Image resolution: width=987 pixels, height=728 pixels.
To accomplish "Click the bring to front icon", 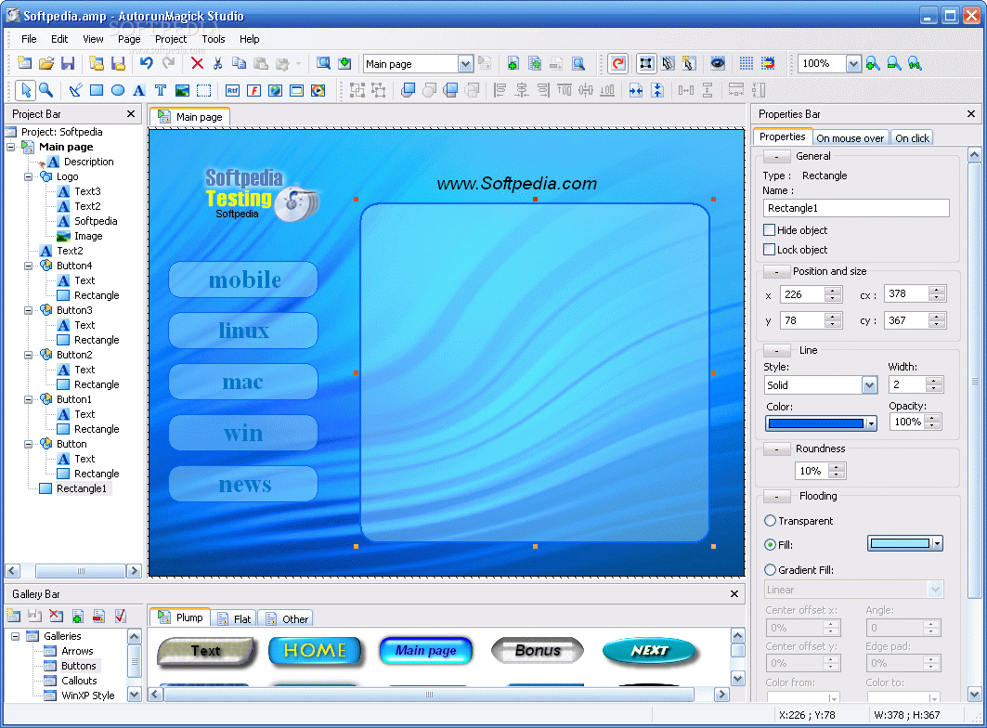I will [408, 90].
